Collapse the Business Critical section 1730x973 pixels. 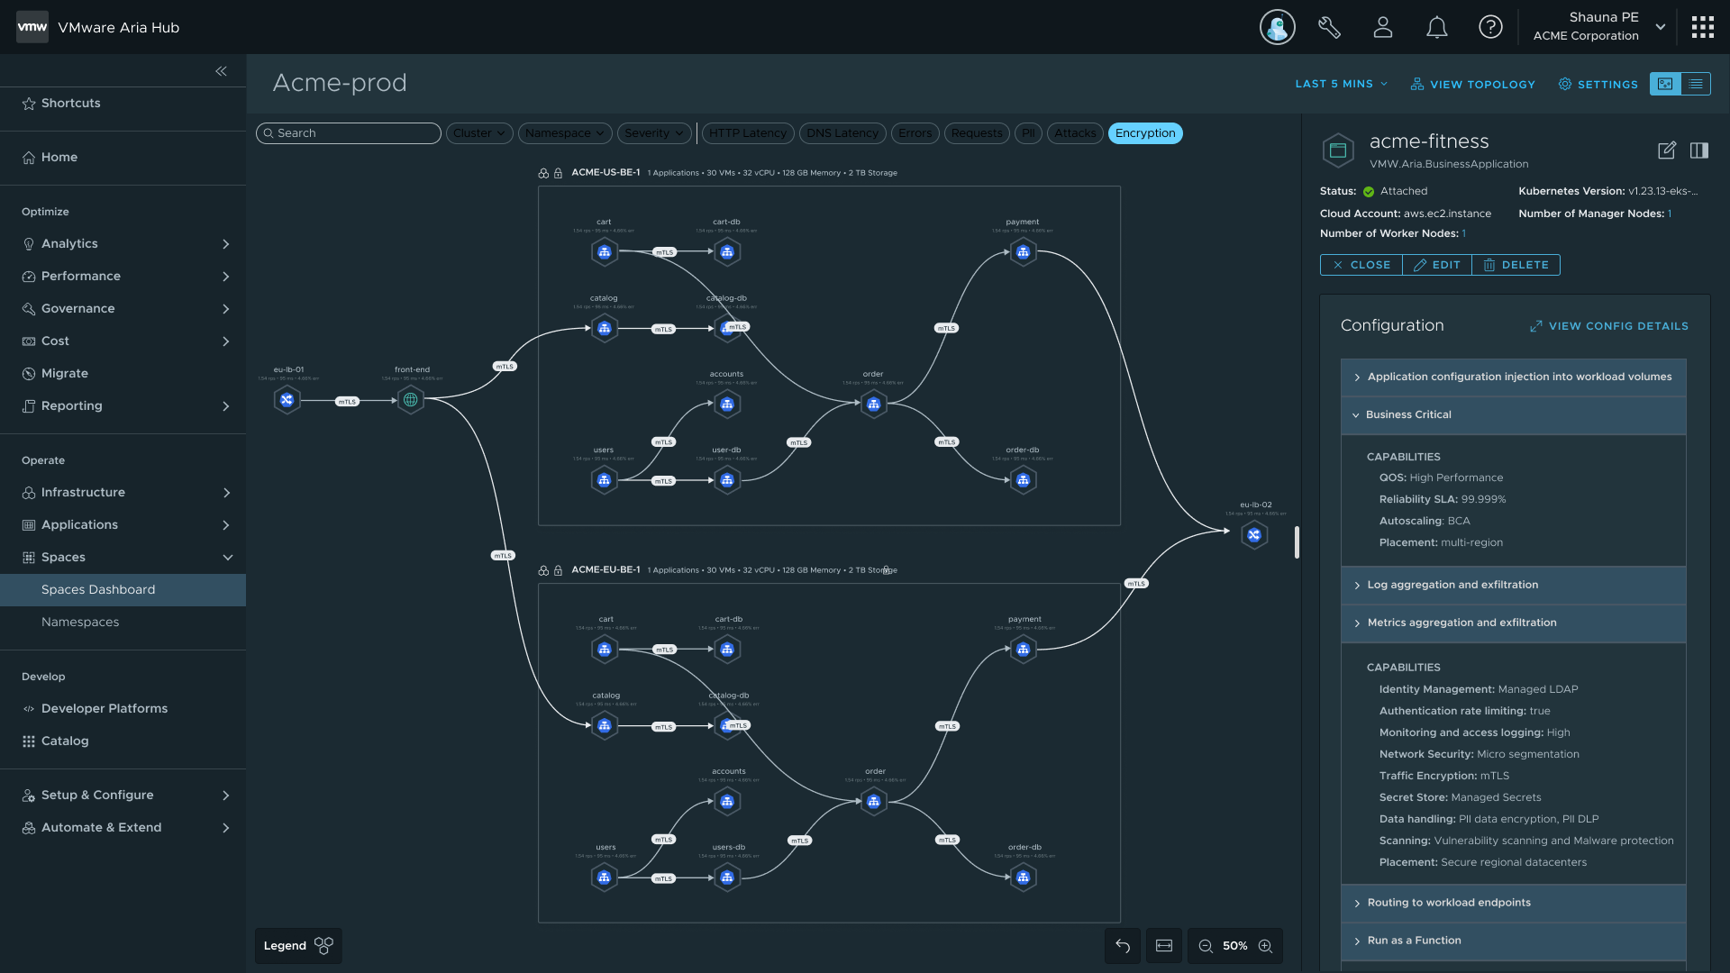tap(1513, 414)
